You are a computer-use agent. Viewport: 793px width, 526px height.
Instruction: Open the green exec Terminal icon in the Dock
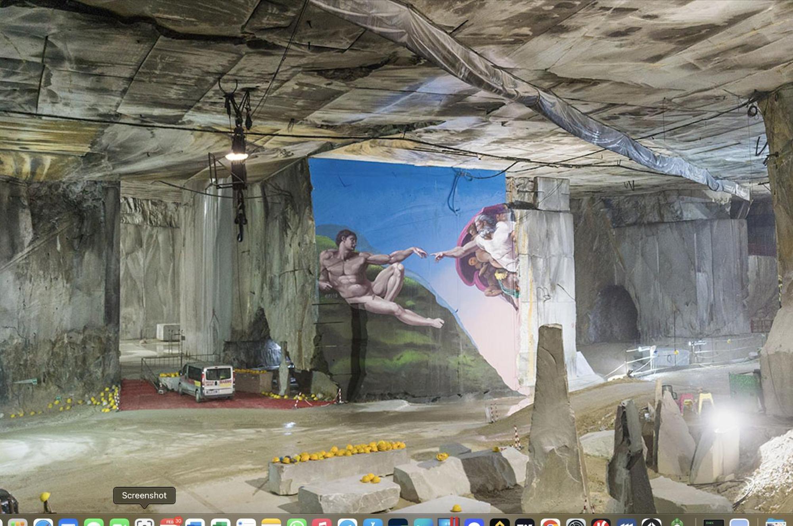pos(714,523)
